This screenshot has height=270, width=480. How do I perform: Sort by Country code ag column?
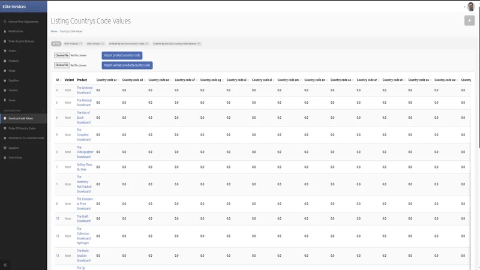click(212, 80)
